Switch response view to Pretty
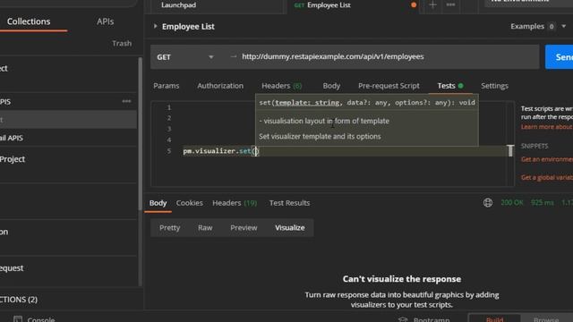573x322 pixels. tap(169, 228)
